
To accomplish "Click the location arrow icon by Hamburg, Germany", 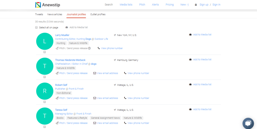I will point(115,60).
